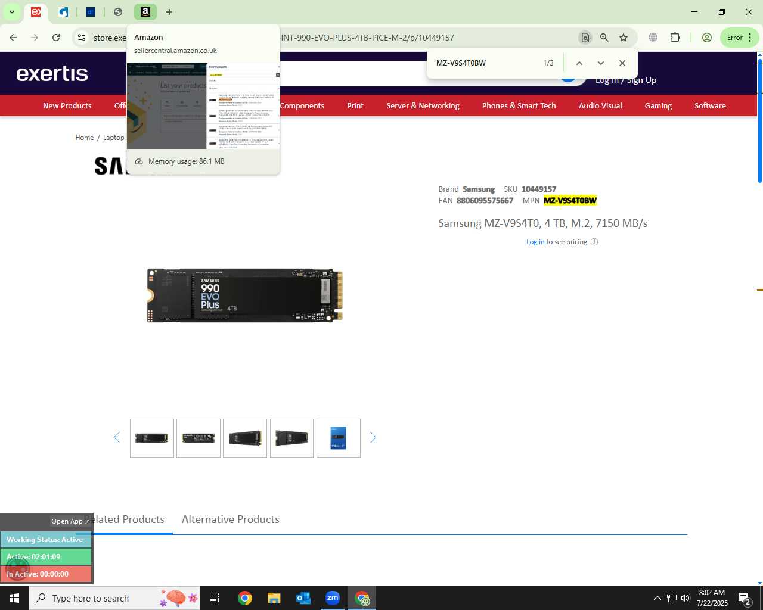Open File Explorer from taskbar
The height and width of the screenshot is (610, 763).
pos(274,598)
